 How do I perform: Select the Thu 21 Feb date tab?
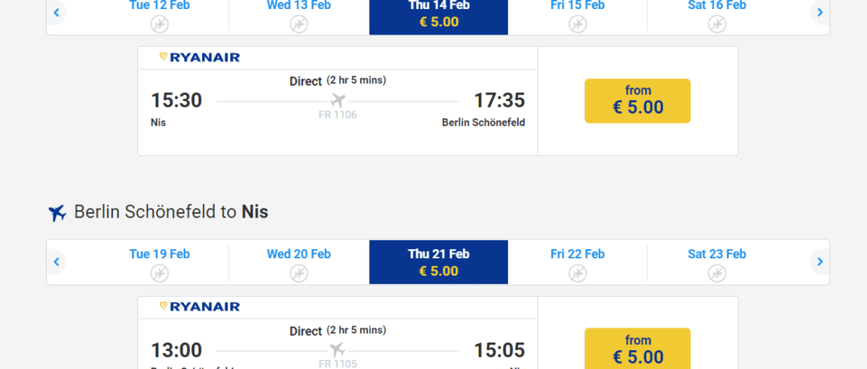click(x=439, y=262)
